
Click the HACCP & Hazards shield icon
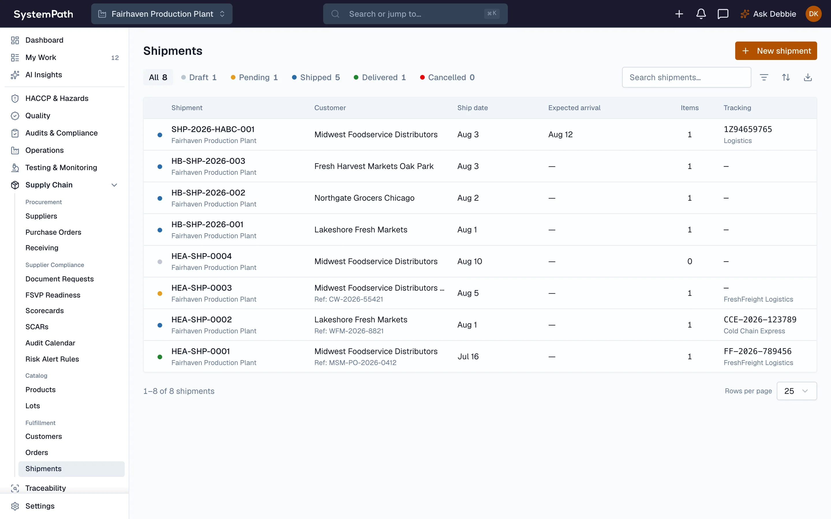pos(15,99)
